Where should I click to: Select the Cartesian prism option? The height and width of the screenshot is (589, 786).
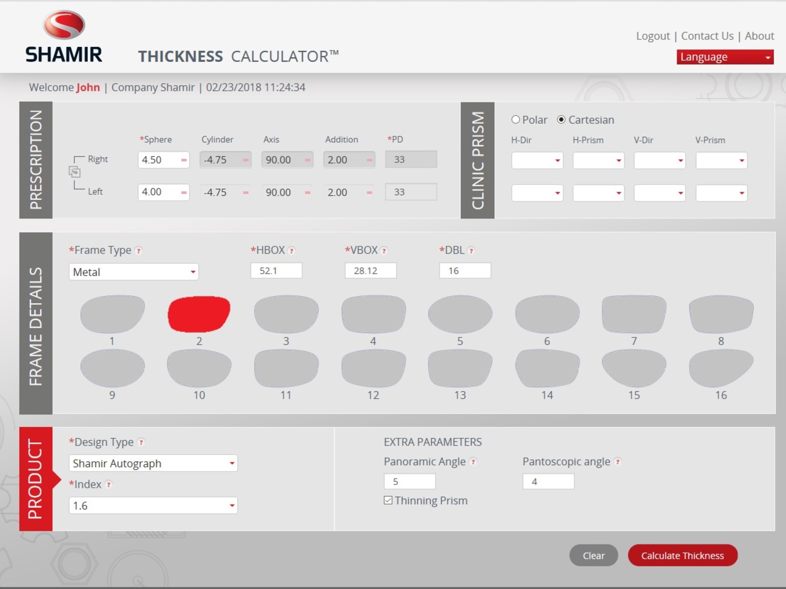click(561, 120)
